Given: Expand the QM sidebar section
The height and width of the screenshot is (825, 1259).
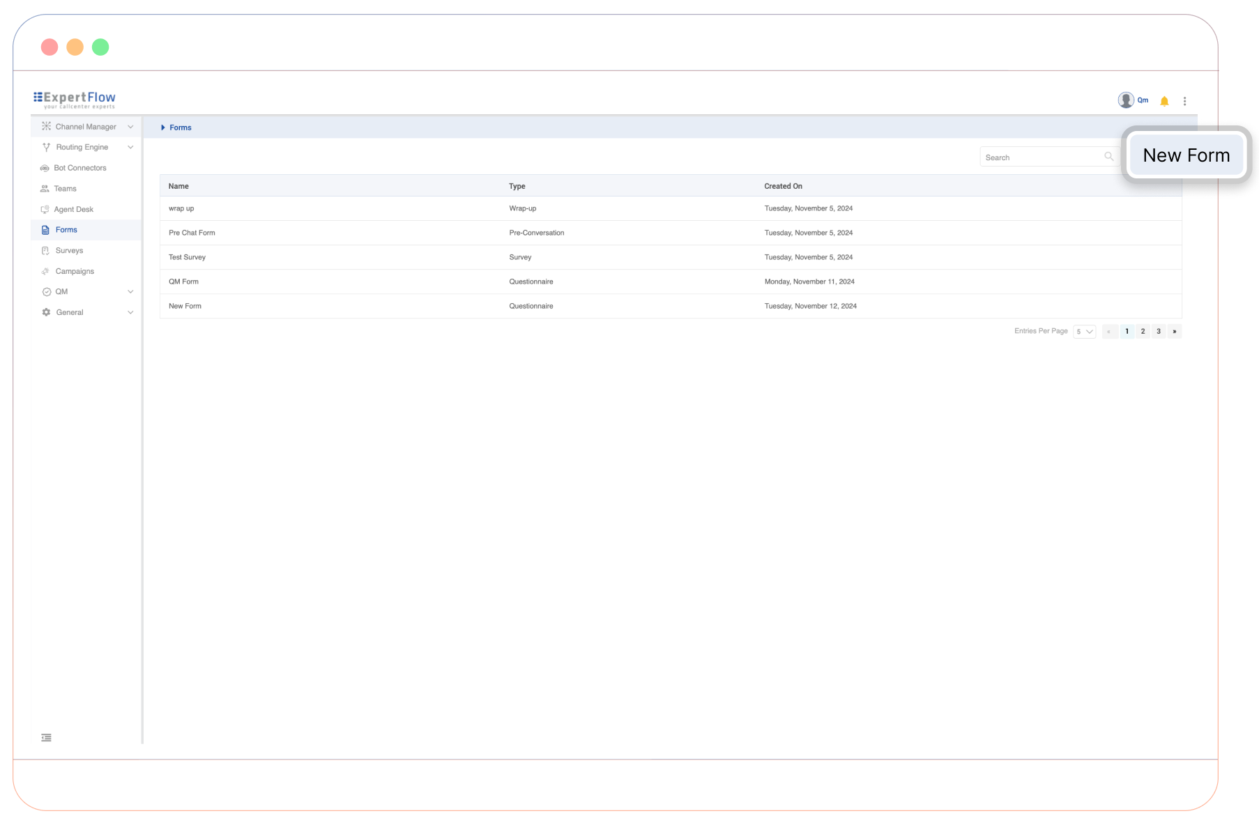Looking at the screenshot, I should (x=130, y=292).
